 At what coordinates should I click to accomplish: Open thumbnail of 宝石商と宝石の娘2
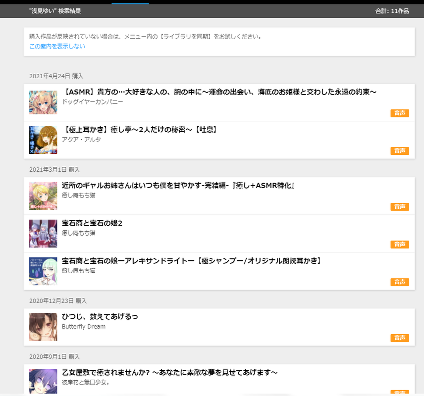pos(43,234)
